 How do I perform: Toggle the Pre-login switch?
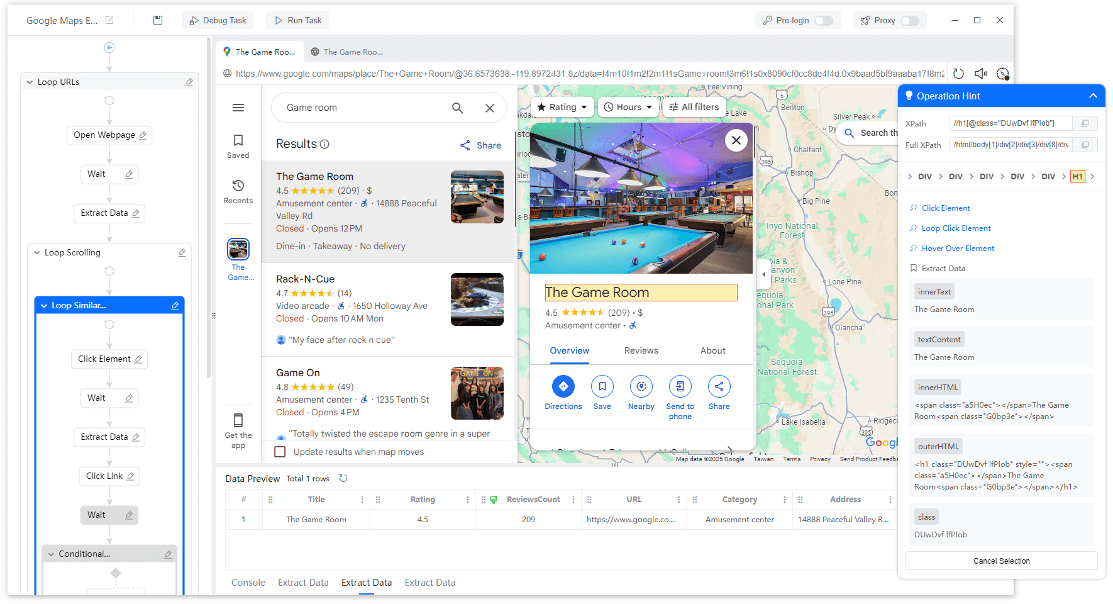point(823,21)
